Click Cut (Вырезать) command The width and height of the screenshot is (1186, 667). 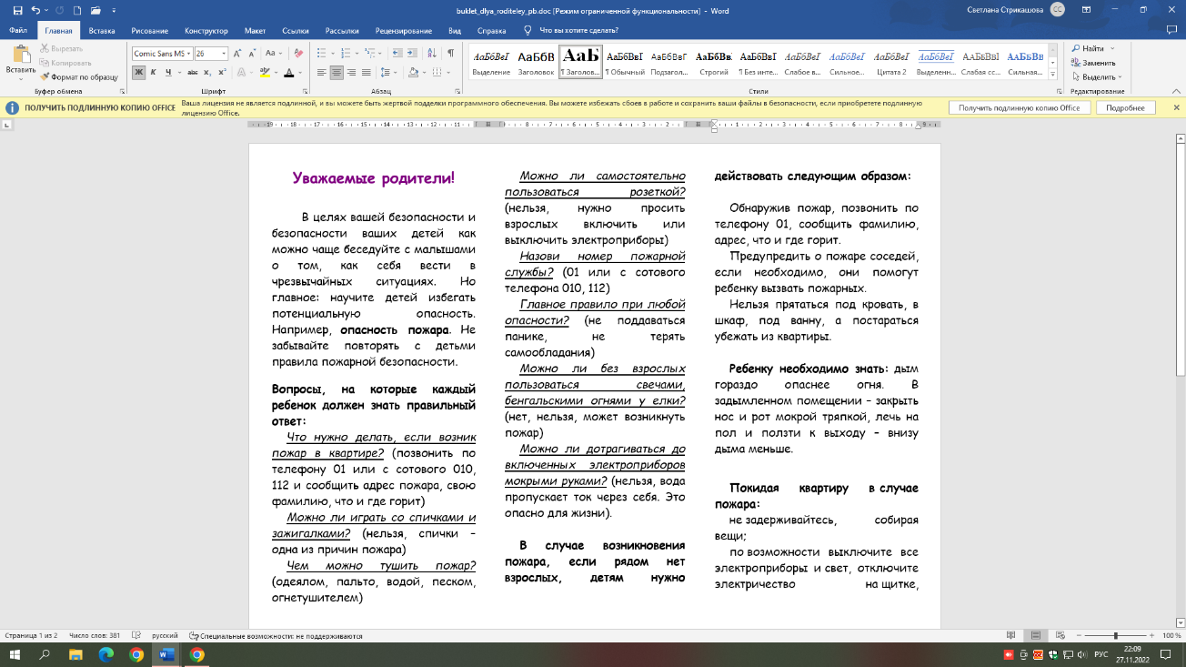tap(62, 48)
